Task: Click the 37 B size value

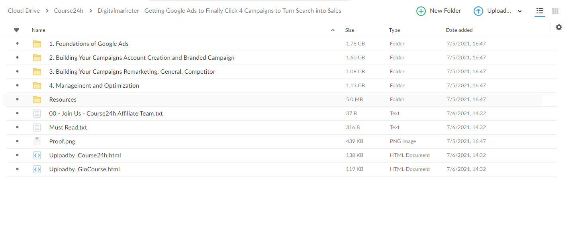Action: click(351, 114)
